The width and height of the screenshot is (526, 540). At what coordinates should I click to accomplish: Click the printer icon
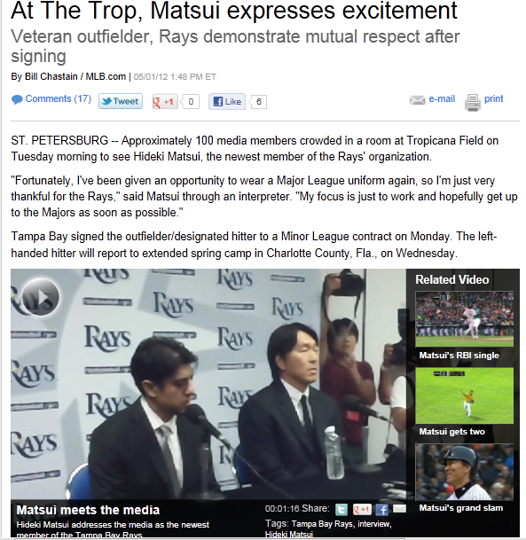coord(473,102)
